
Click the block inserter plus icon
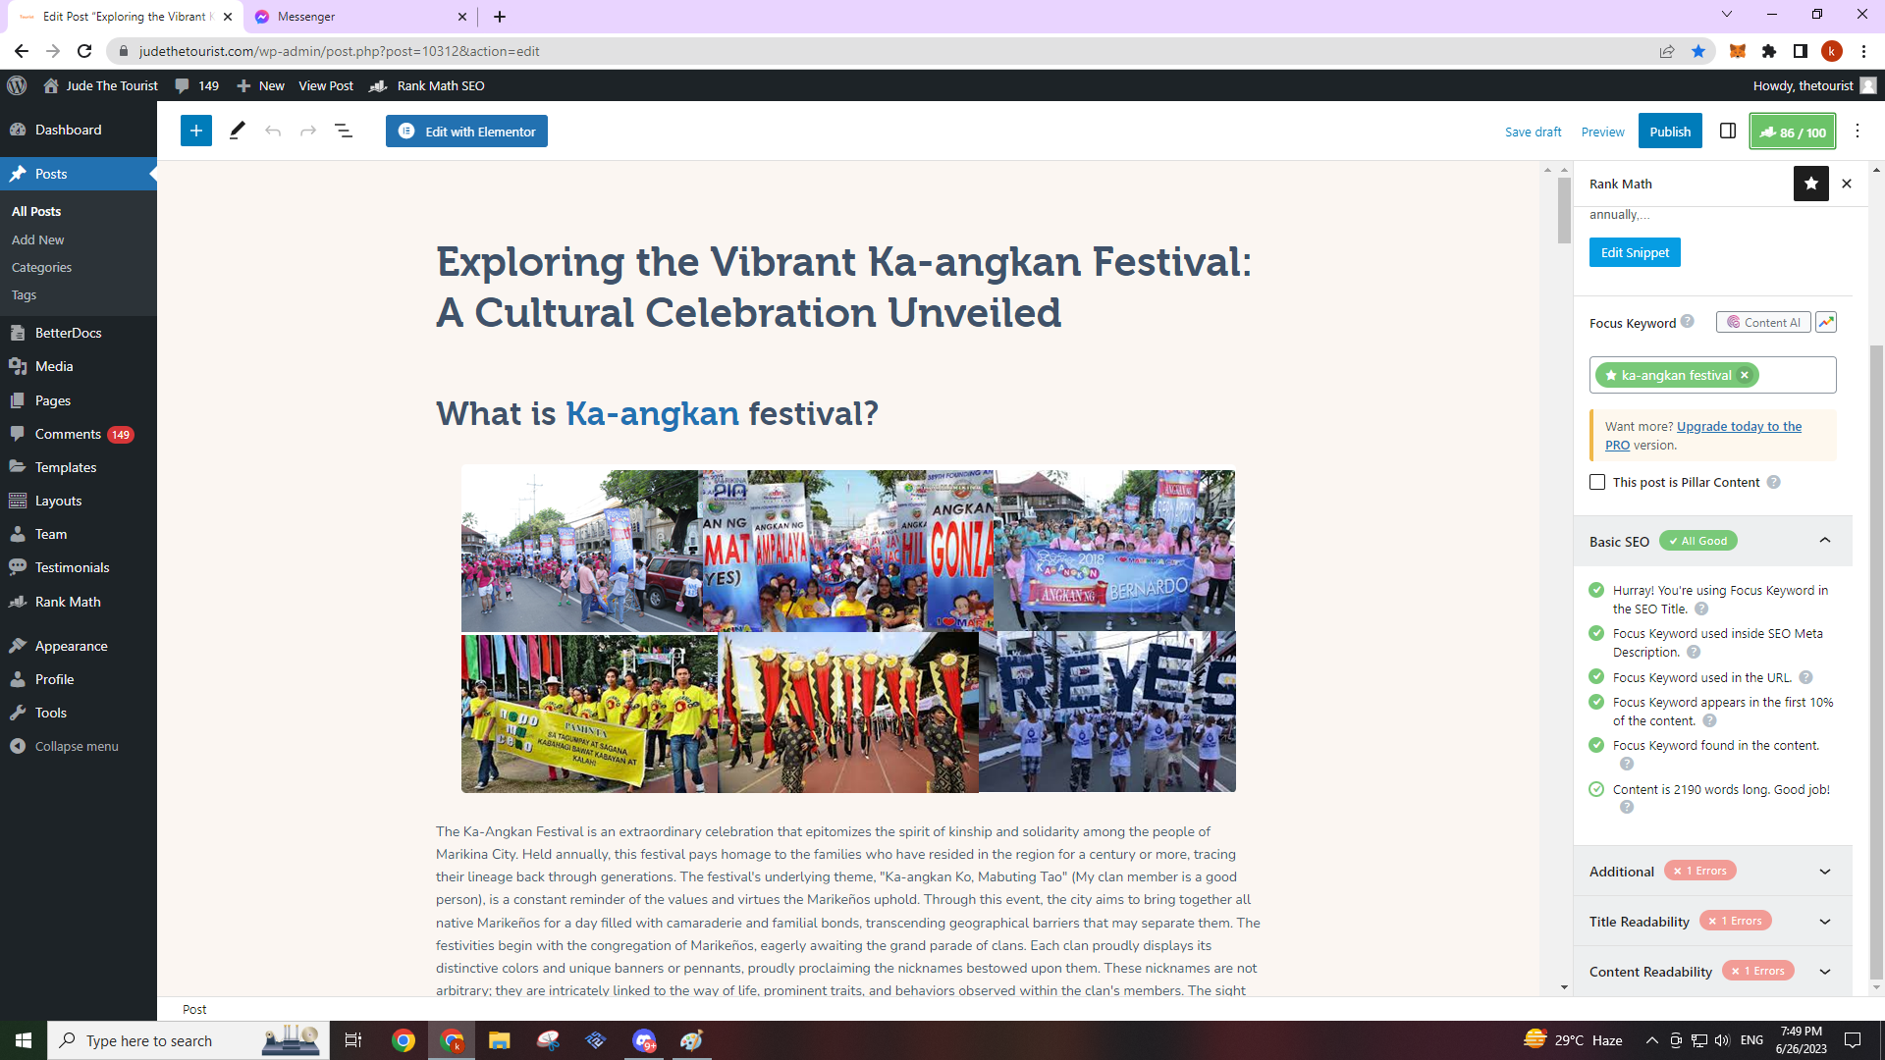(196, 131)
